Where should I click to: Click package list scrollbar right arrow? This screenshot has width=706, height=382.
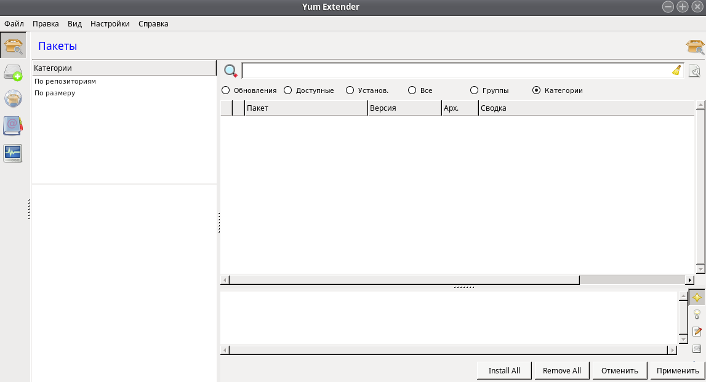(690, 281)
